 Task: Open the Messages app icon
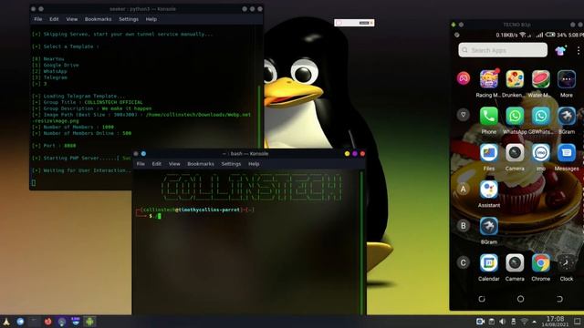click(566, 152)
